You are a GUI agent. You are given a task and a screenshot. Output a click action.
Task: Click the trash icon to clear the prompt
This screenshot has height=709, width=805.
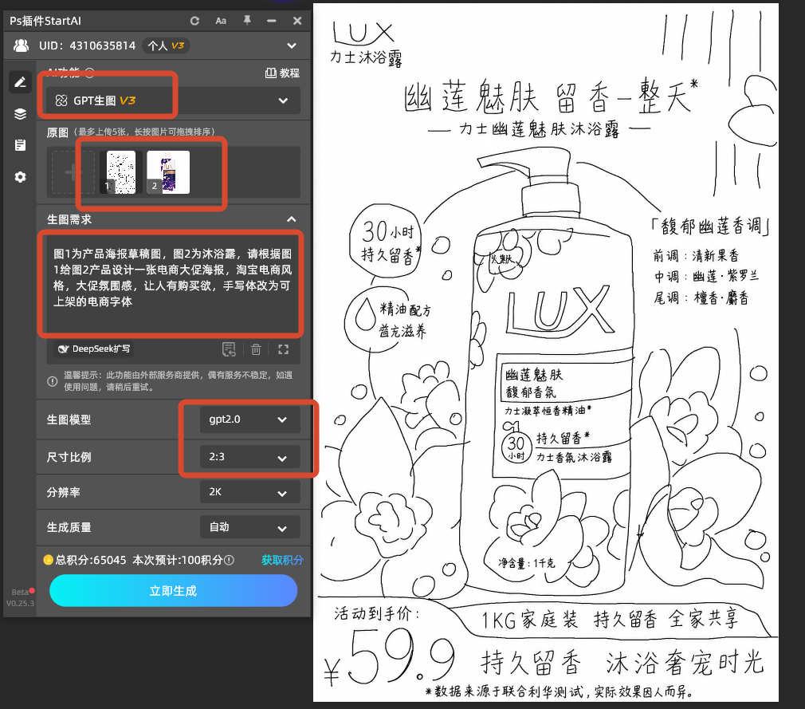click(256, 350)
